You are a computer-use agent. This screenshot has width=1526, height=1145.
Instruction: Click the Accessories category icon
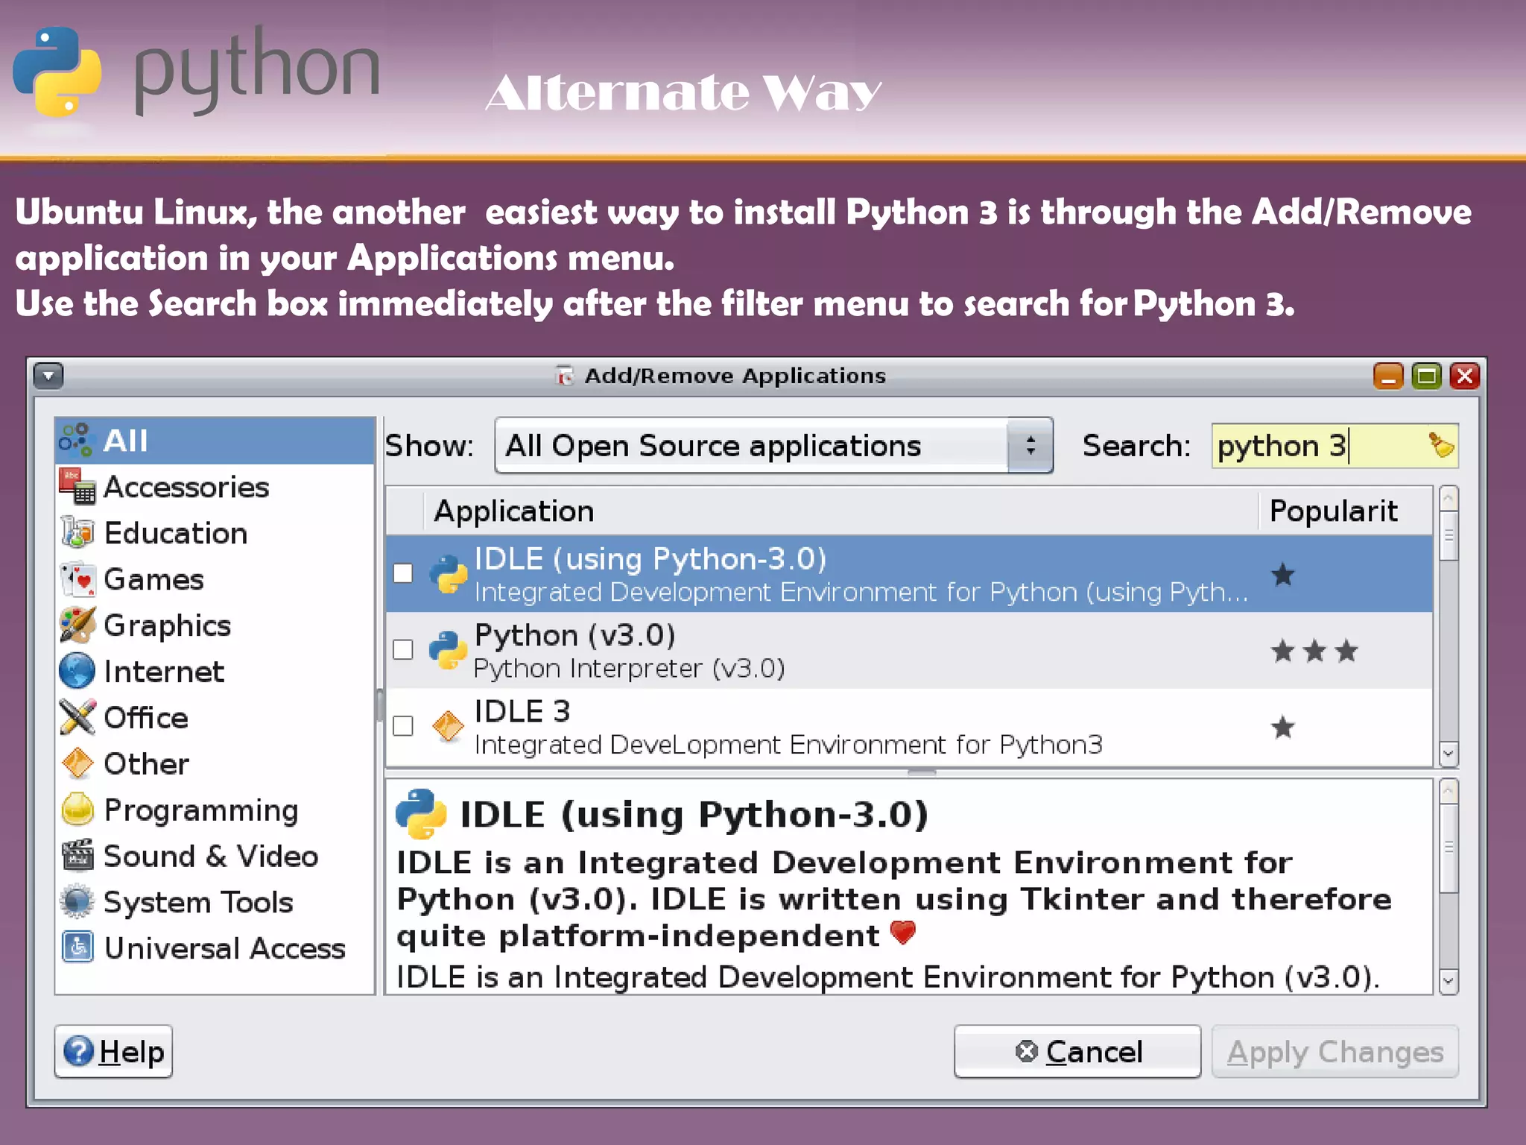[x=77, y=487]
